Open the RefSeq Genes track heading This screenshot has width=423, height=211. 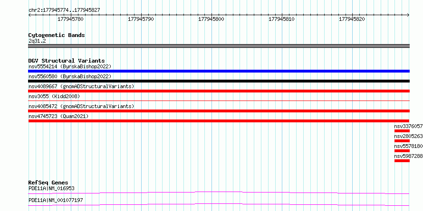point(48,183)
